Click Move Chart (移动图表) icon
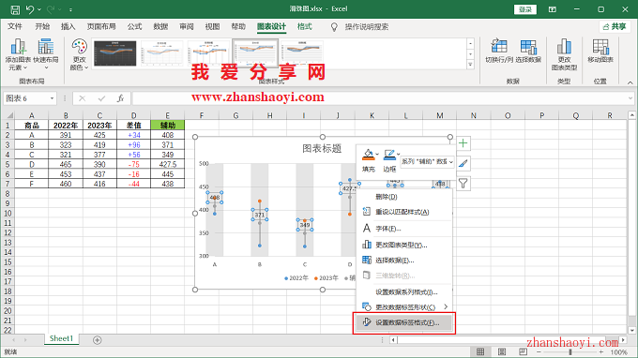Screen dimensions: 638x358 pos(600,52)
